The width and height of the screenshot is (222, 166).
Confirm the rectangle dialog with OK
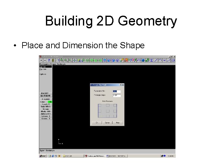pos(97,123)
